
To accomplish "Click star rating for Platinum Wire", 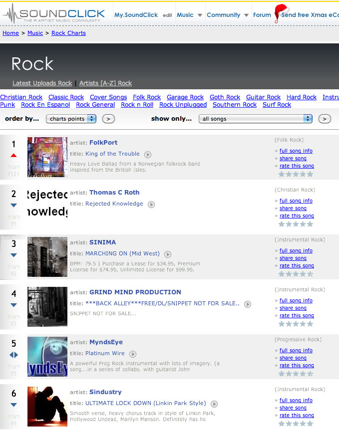I will coord(296,374).
